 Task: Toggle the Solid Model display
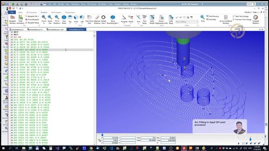pos(152,19)
